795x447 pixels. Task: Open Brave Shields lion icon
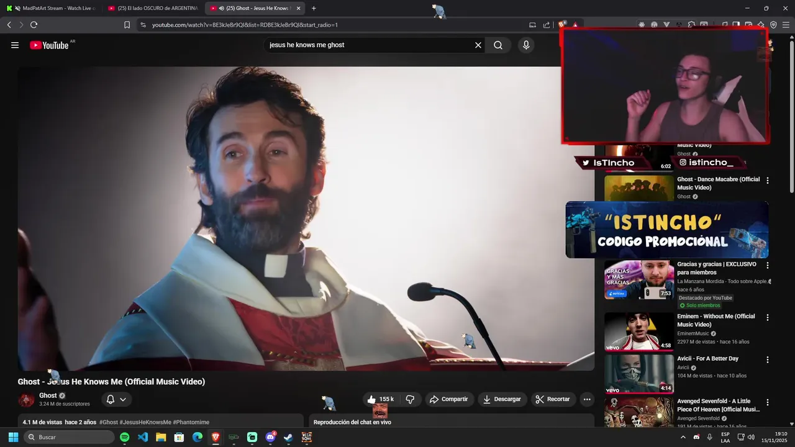tap(562, 25)
